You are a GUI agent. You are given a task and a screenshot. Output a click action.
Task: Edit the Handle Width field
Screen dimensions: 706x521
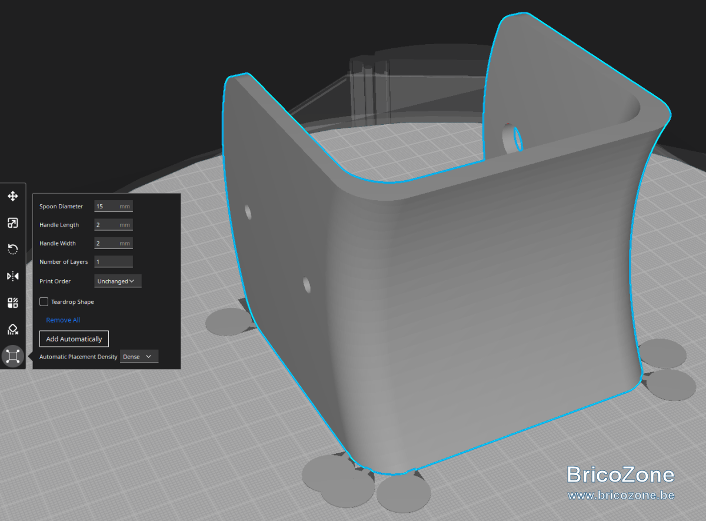coord(114,243)
